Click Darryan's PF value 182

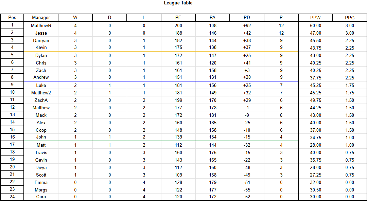[x=178, y=40]
